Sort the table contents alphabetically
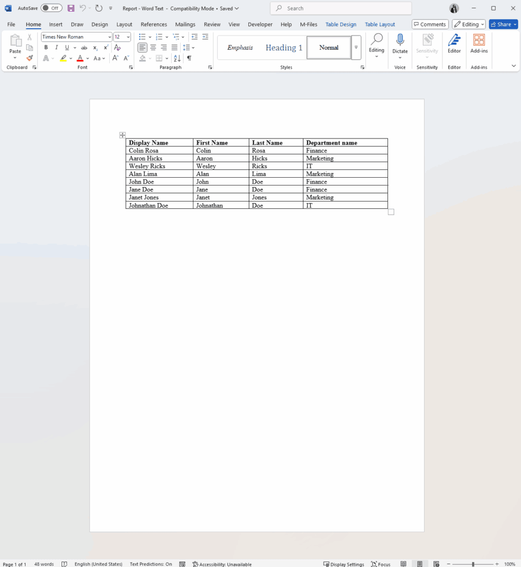Viewport: 521px width, 567px height. [177, 58]
